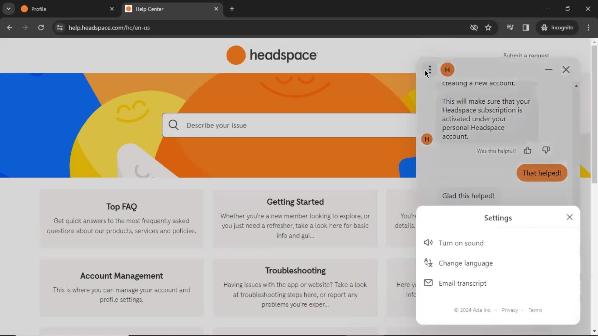Click the language change icon in Settings
The height and width of the screenshot is (336, 598).
pos(428,263)
